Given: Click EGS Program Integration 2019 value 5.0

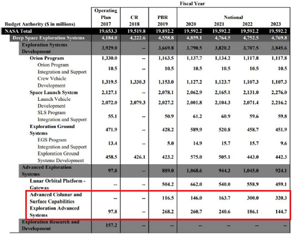Looking at the screenshot, I should (171, 144).
